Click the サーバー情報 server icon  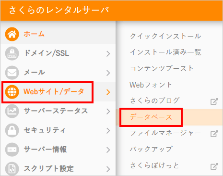point(12,150)
